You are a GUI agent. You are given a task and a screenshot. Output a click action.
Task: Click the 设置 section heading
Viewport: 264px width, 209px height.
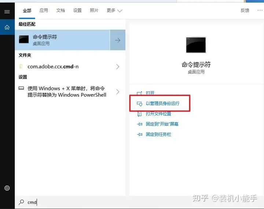coord(23,77)
